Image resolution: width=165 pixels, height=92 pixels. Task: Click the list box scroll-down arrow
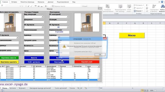(98, 79)
